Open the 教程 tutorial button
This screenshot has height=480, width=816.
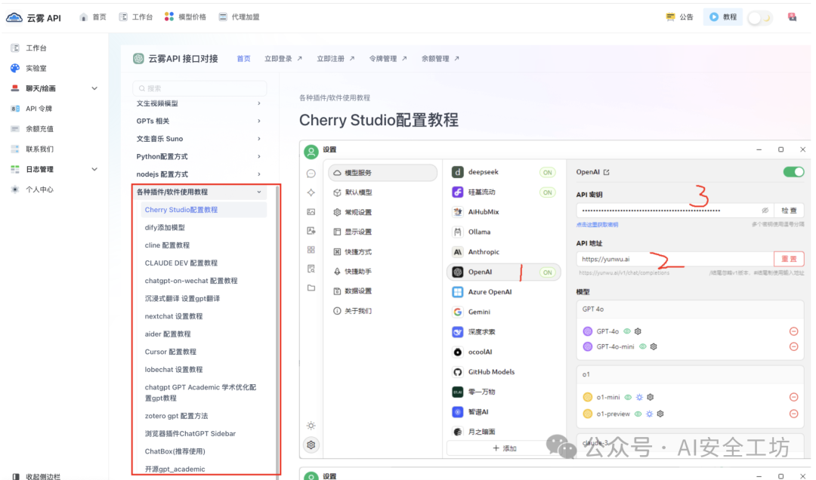[723, 17]
